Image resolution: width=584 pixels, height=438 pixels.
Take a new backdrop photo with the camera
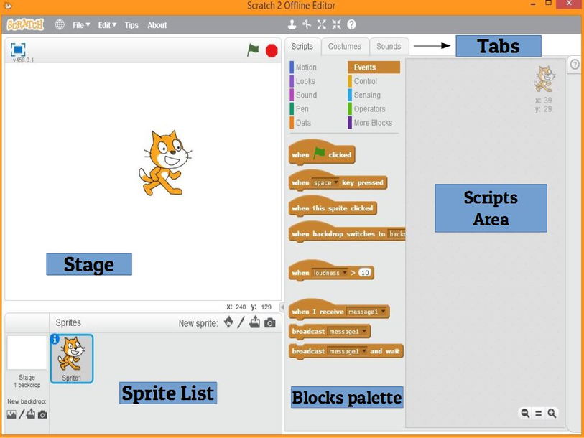pos(42,415)
